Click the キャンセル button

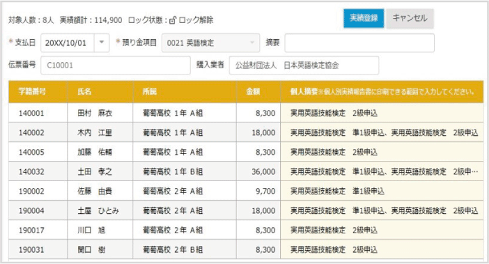410,18
